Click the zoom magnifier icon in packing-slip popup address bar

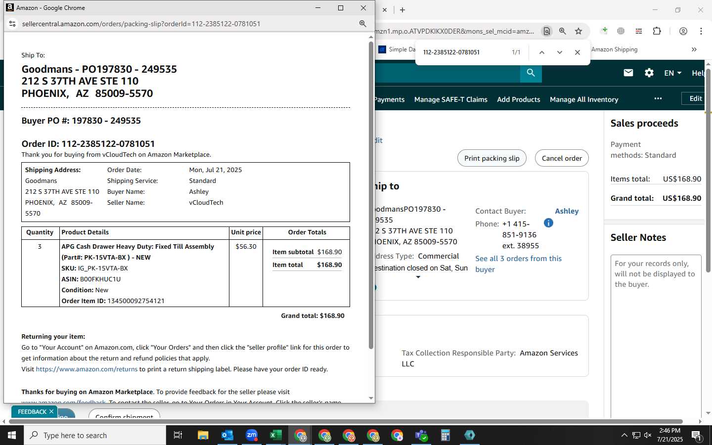pos(362,24)
